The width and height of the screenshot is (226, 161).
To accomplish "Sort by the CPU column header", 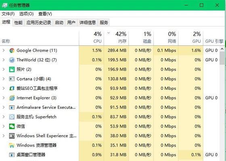I will pos(91,38).
